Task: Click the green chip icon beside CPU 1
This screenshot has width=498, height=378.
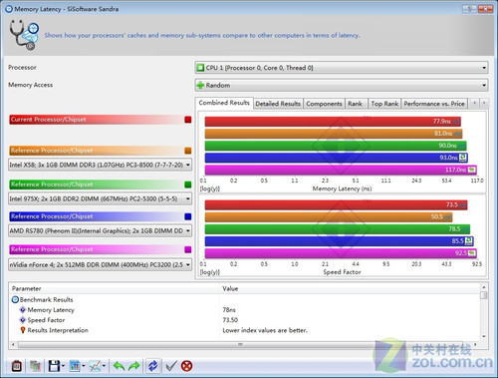Action: click(x=200, y=68)
